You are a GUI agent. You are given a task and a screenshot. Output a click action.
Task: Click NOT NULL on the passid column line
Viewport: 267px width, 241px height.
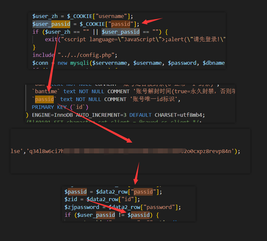pos(88,99)
